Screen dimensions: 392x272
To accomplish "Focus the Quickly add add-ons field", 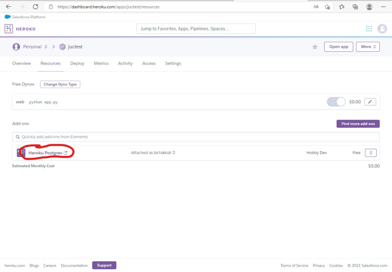I will [x=196, y=137].
